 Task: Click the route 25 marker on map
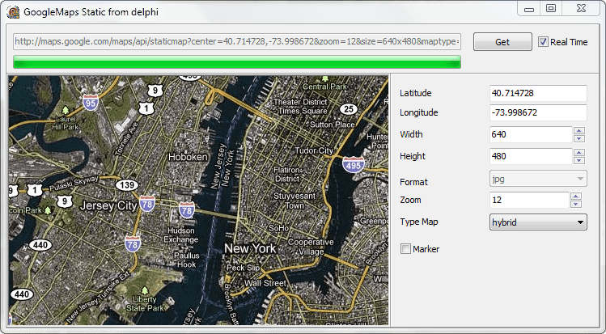[349, 109]
